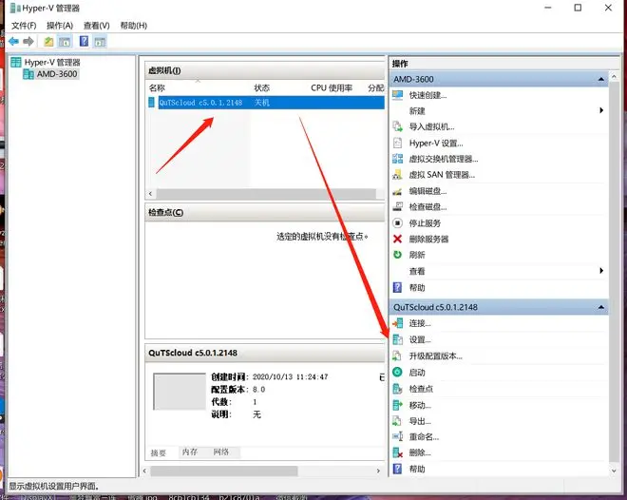
Task: Open Hyper-V 设置 icon
Action: click(x=397, y=143)
